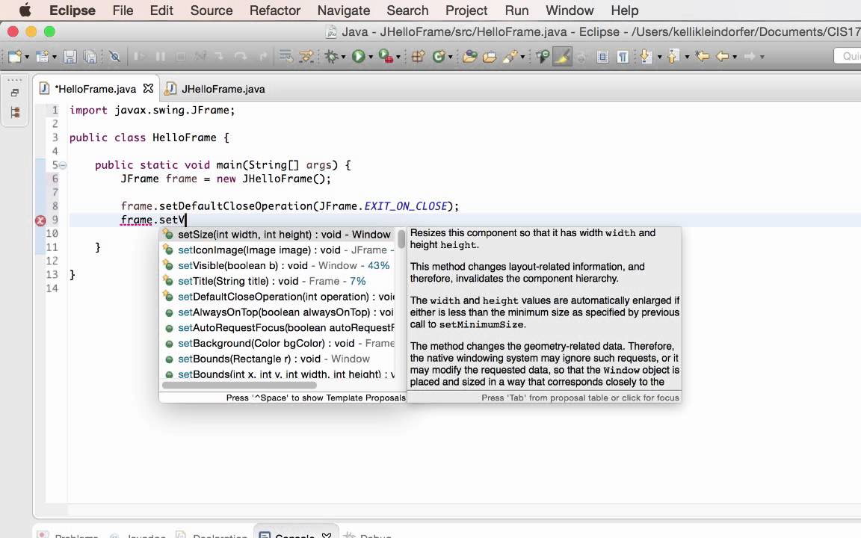
Task: Open the Eclipse application menu
Action: 72,10
